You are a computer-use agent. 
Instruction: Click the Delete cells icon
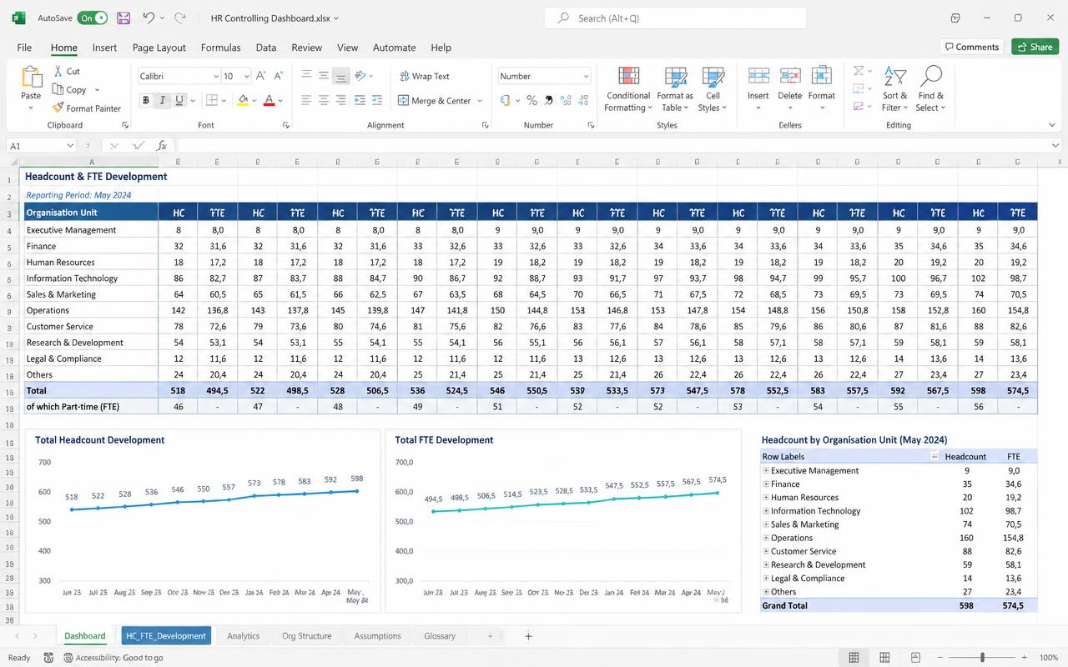point(789,76)
